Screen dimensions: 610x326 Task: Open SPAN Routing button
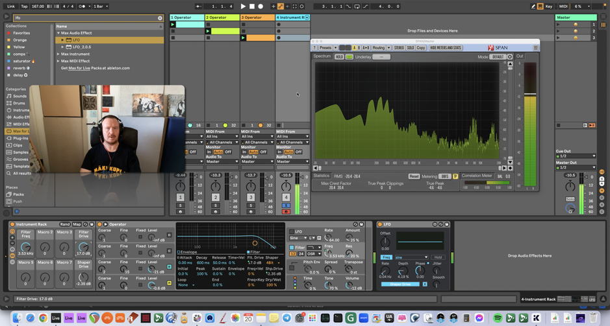379,48
